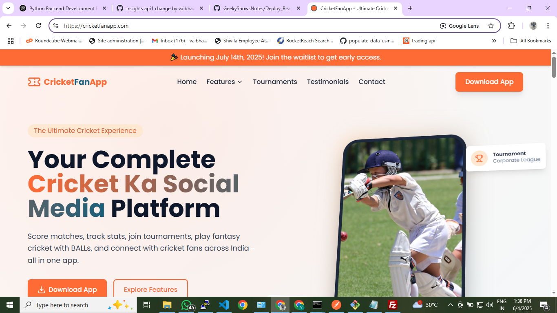
Task: Click the address bar URL field
Action: (245, 26)
